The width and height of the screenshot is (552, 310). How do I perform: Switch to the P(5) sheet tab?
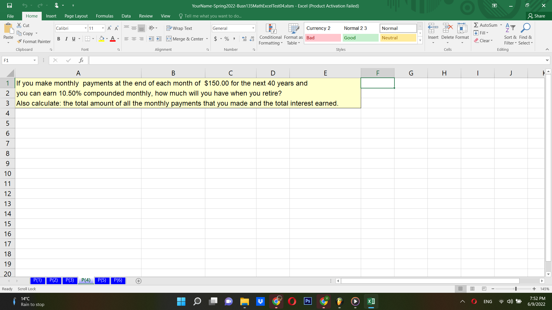pyautogui.click(x=102, y=280)
